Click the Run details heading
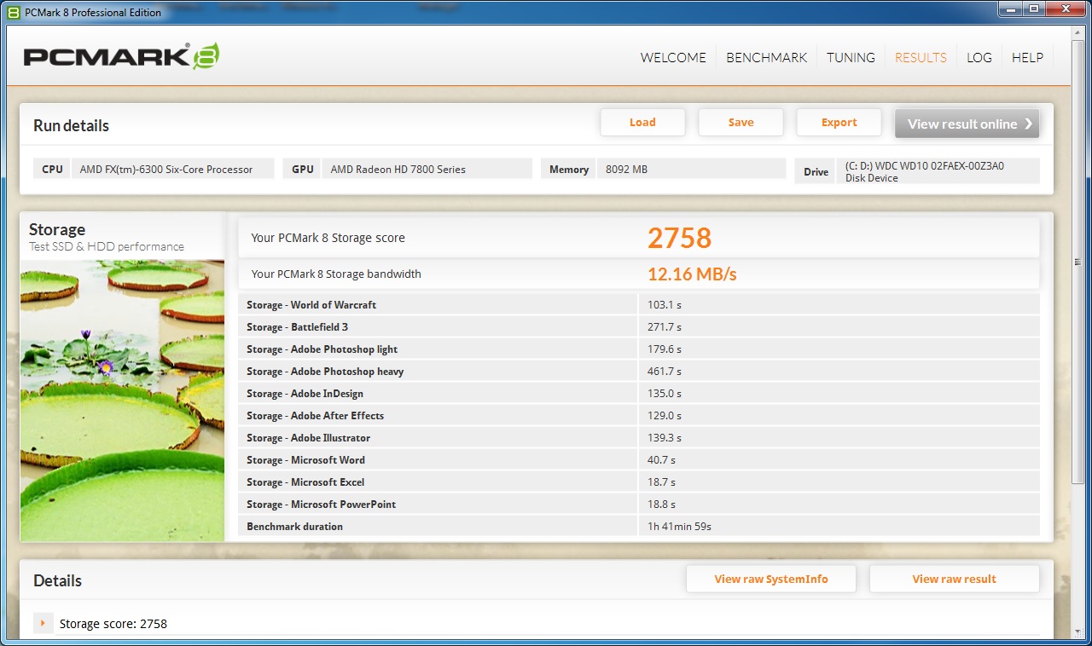Image resolution: width=1092 pixels, height=646 pixels. tap(72, 125)
